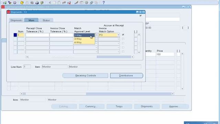This screenshot has width=220, height=124.
Task: Open Match Approval Level dropdown in fourth row
Action: [x=96, y=48]
